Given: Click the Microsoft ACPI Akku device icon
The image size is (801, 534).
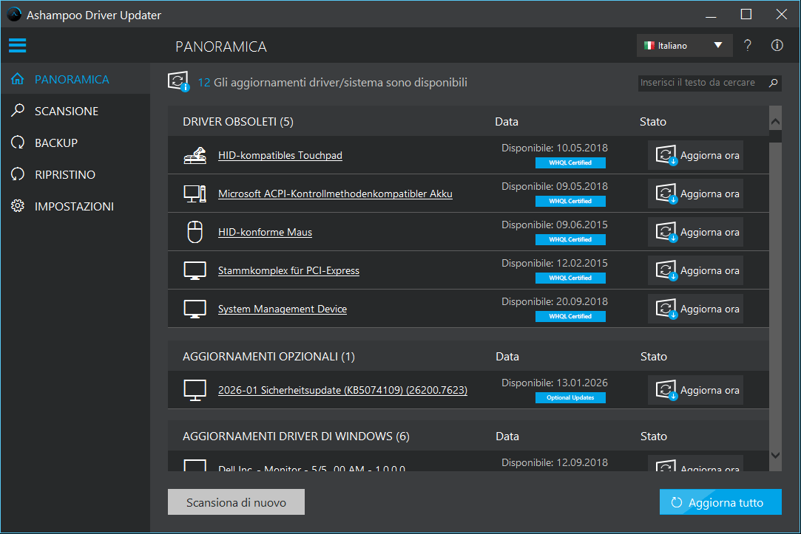Looking at the screenshot, I should [195, 194].
